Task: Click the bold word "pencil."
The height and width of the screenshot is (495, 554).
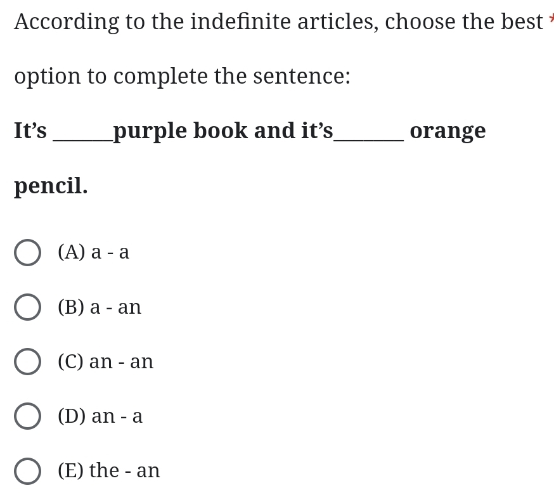Action: tap(51, 186)
